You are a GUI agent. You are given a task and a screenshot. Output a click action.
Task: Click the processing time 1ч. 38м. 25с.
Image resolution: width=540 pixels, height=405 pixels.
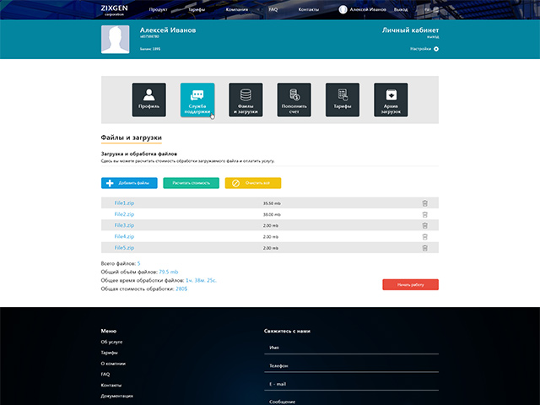click(x=201, y=280)
